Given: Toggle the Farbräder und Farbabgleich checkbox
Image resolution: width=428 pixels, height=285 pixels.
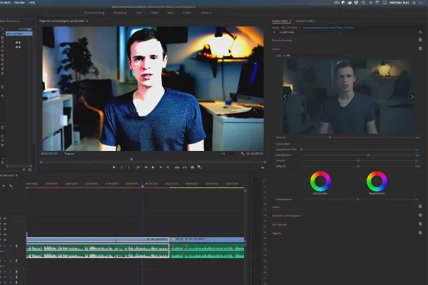Looking at the screenshot, I should 420,215.
